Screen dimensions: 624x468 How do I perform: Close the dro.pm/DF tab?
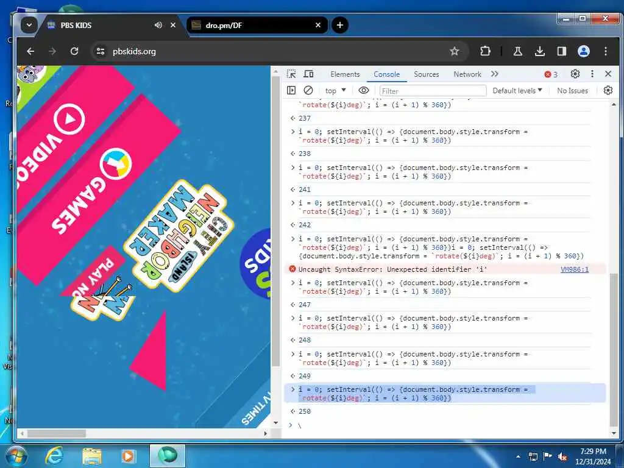point(318,25)
